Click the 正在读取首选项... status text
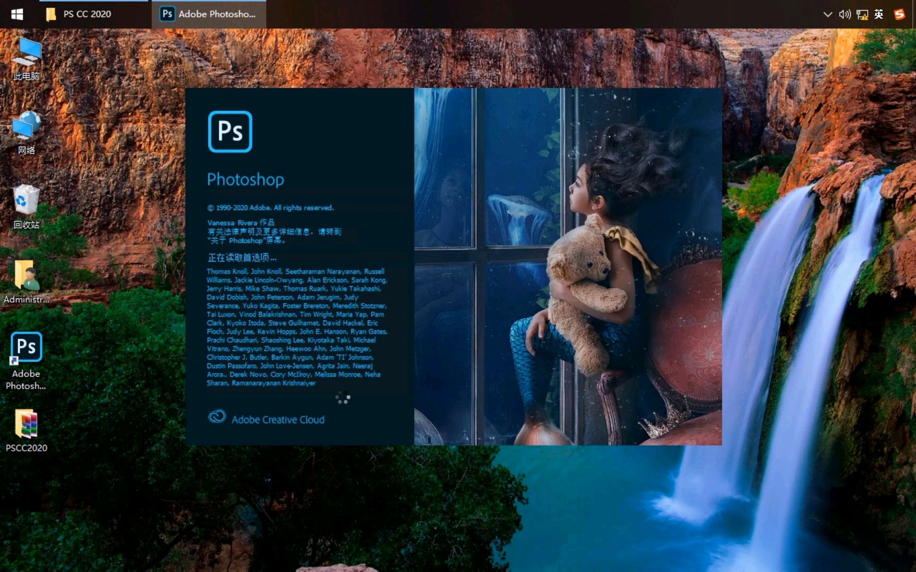The width and height of the screenshot is (916, 572). point(242,257)
